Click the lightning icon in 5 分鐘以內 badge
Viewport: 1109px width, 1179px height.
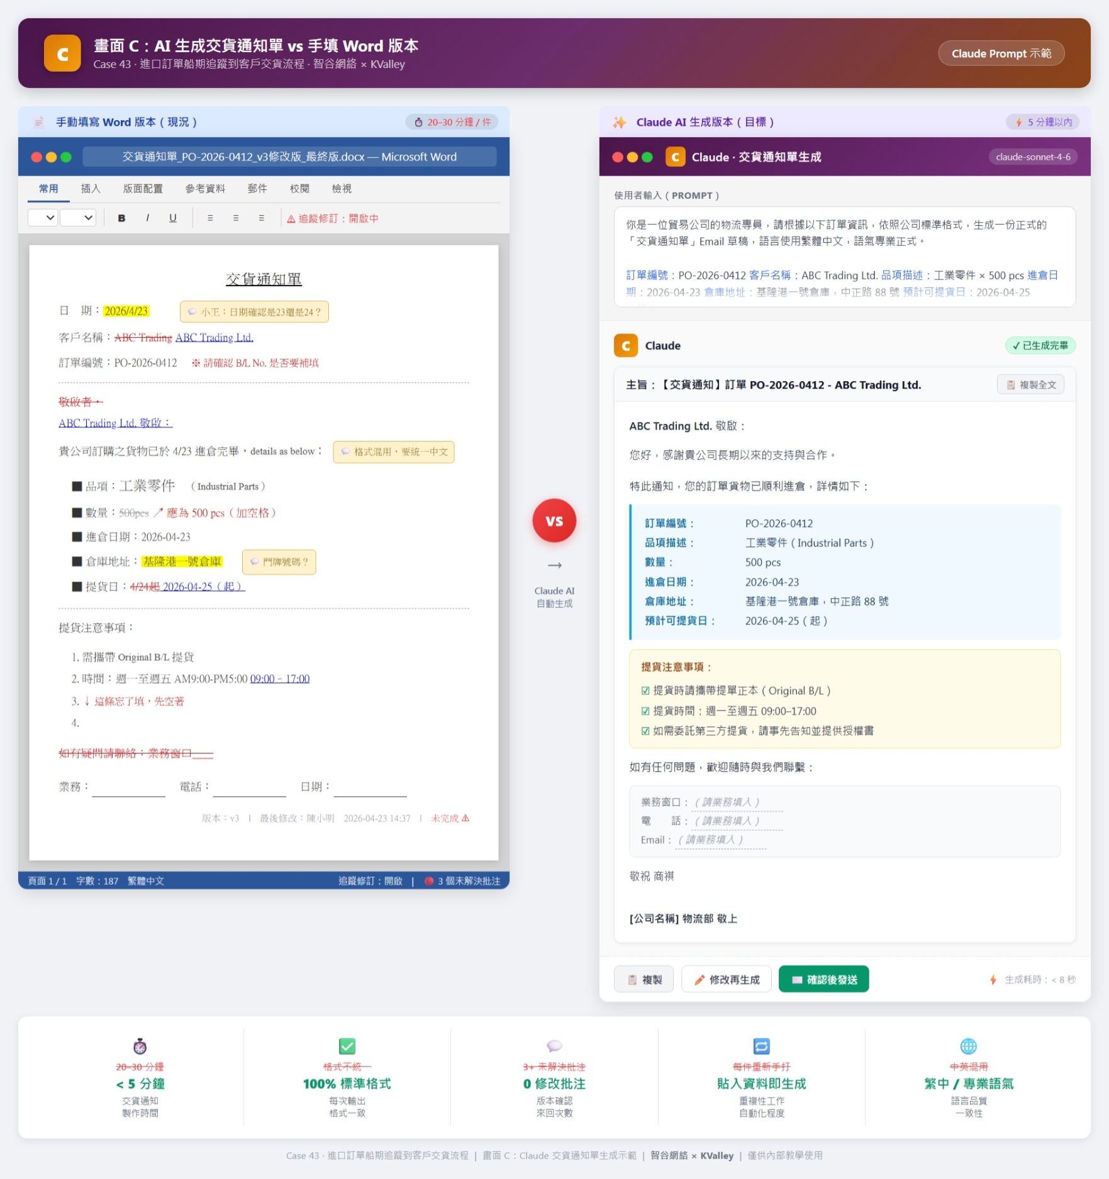1018,122
